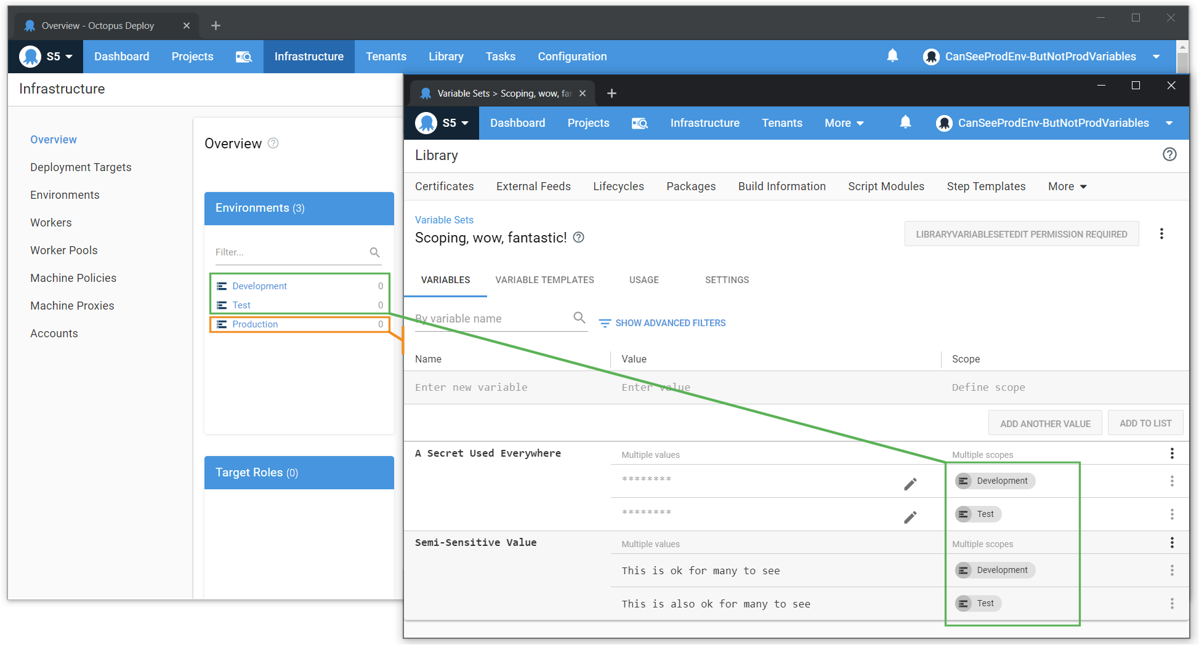Edit the Development-scoped secret value with pencil icon
The image size is (1199, 645).
click(x=910, y=484)
